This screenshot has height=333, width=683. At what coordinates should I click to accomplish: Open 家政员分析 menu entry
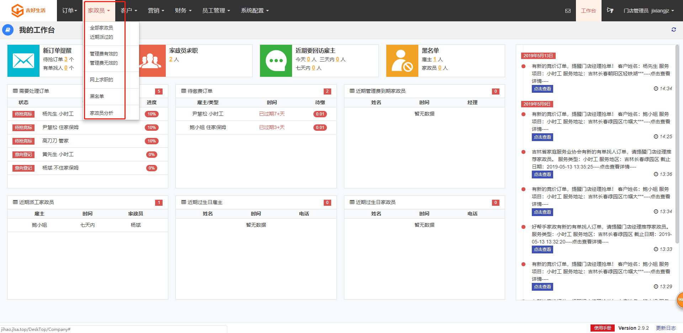click(101, 113)
